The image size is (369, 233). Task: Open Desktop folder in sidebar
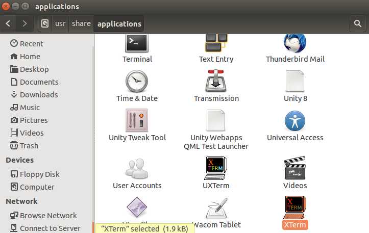pos(30,69)
